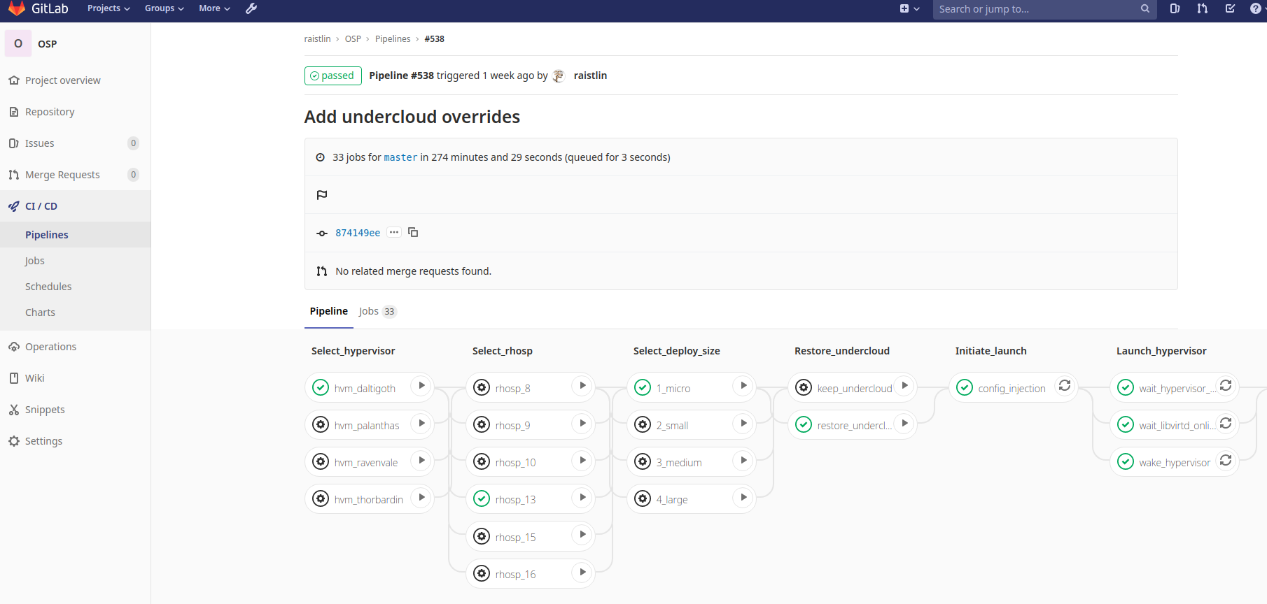Run the rhosp_16 job play button
The height and width of the screenshot is (604, 1267).
pos(582,573)
